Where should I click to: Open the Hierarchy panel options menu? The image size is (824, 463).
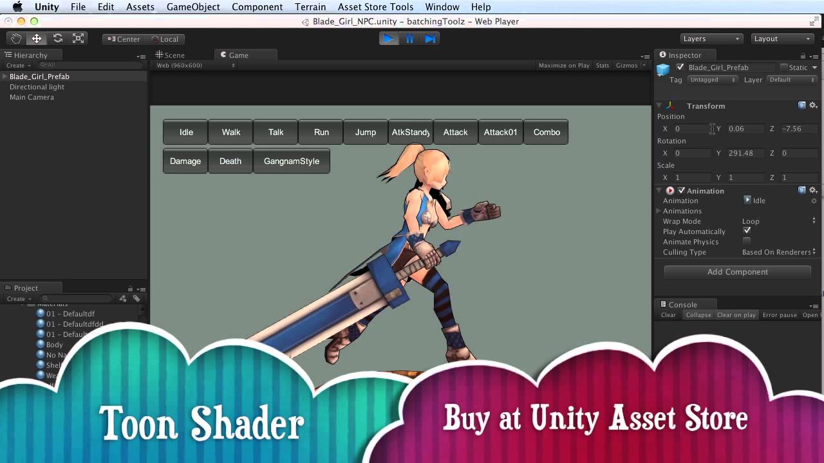tap(141, 56)
